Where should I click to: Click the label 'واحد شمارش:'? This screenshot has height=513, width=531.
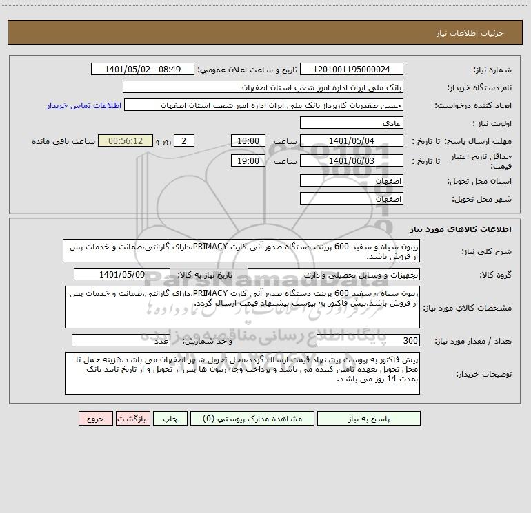pos(208,341)
